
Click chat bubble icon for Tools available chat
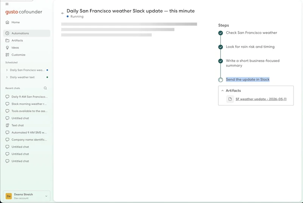tap(7, 111)
